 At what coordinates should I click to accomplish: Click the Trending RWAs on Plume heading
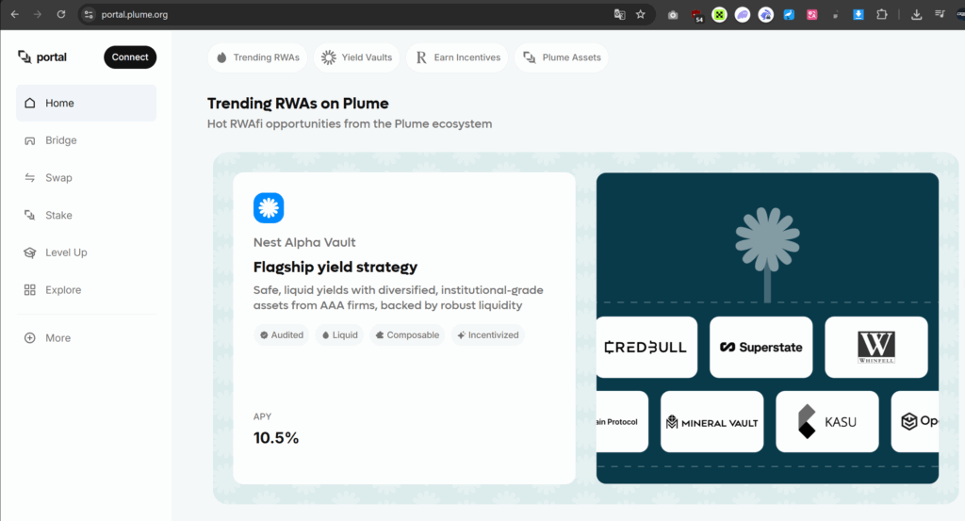point(298,104)
